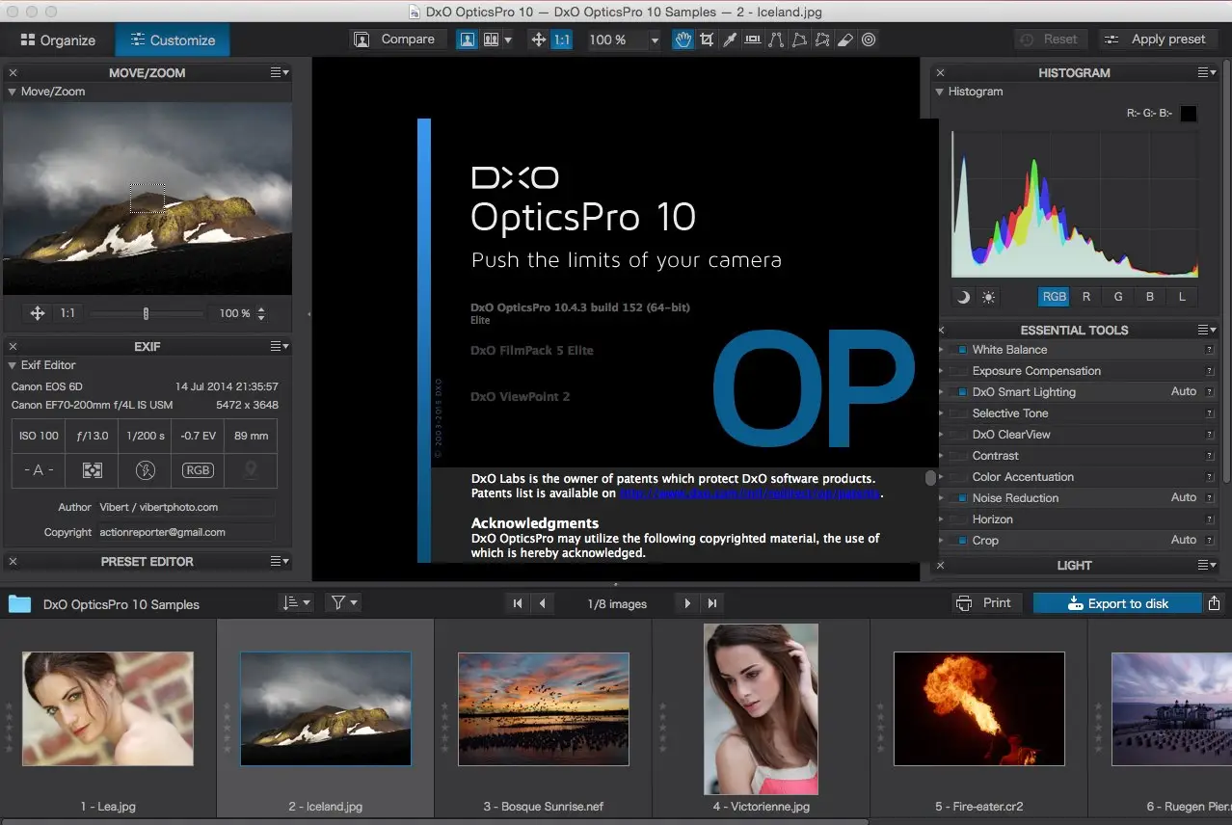Click the metering mode EXIF icon
Viewport: 1232px width, 825px height.
[93, 470]
